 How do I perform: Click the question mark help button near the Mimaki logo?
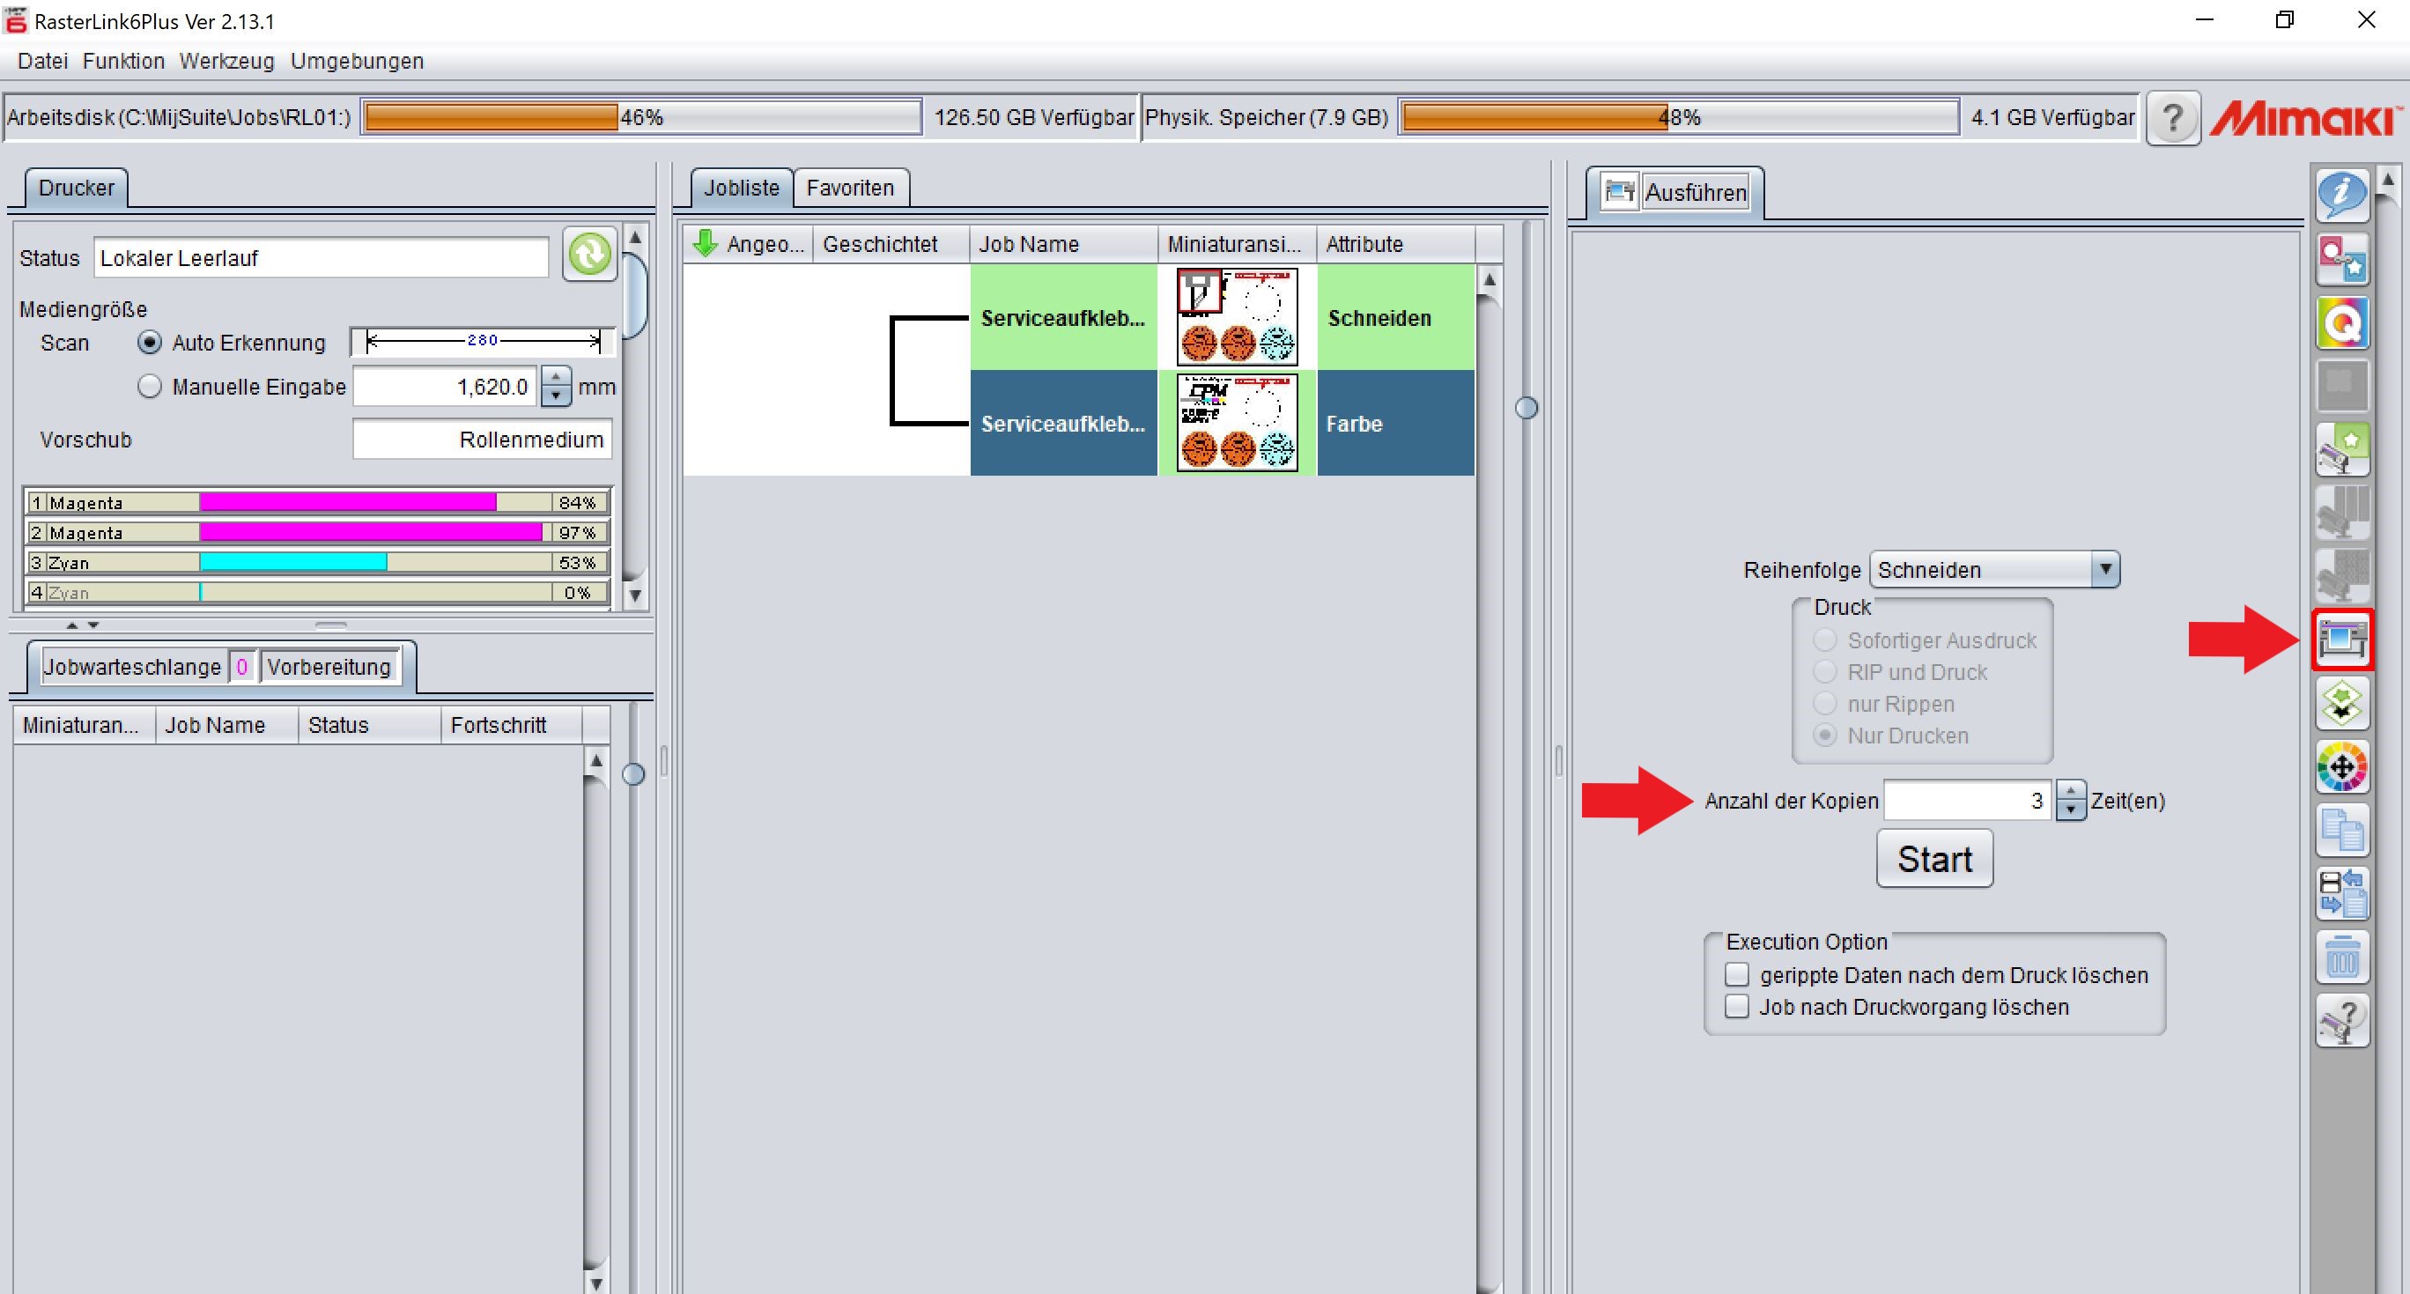(x=2172, y=118)
